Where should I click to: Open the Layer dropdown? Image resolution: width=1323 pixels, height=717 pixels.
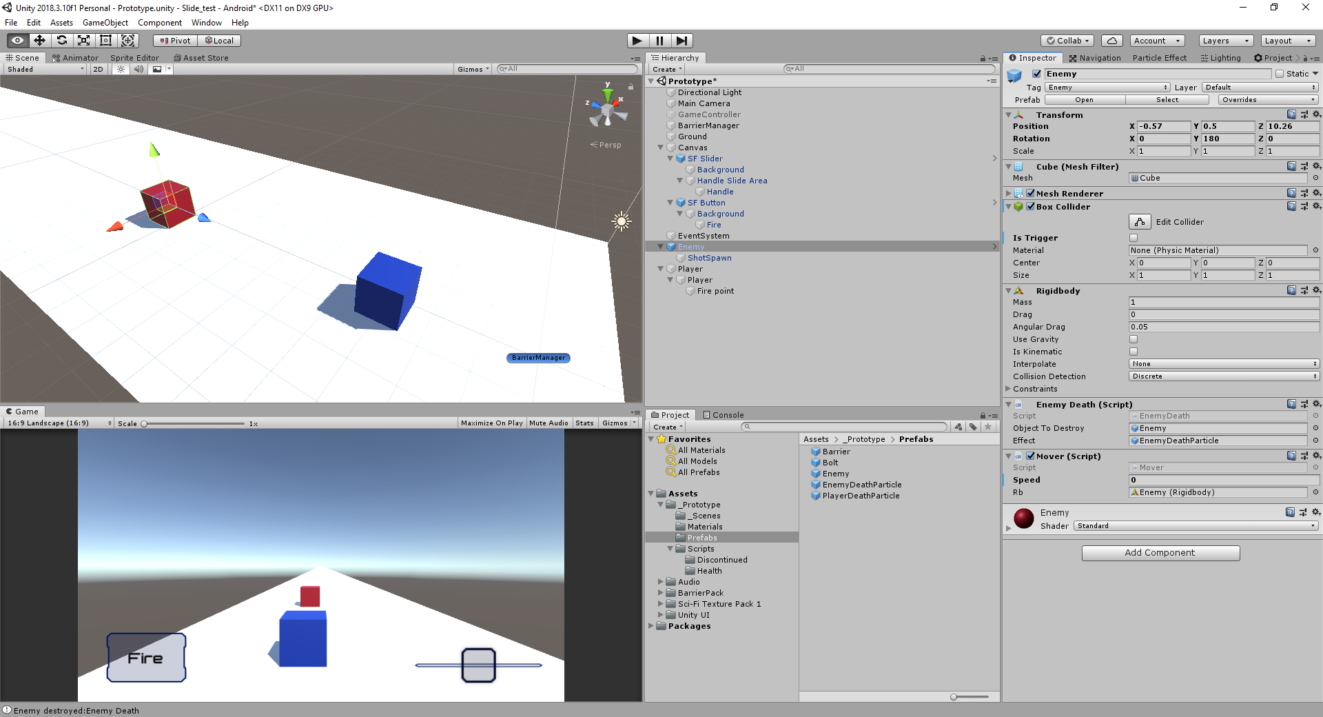point(1260,88)
